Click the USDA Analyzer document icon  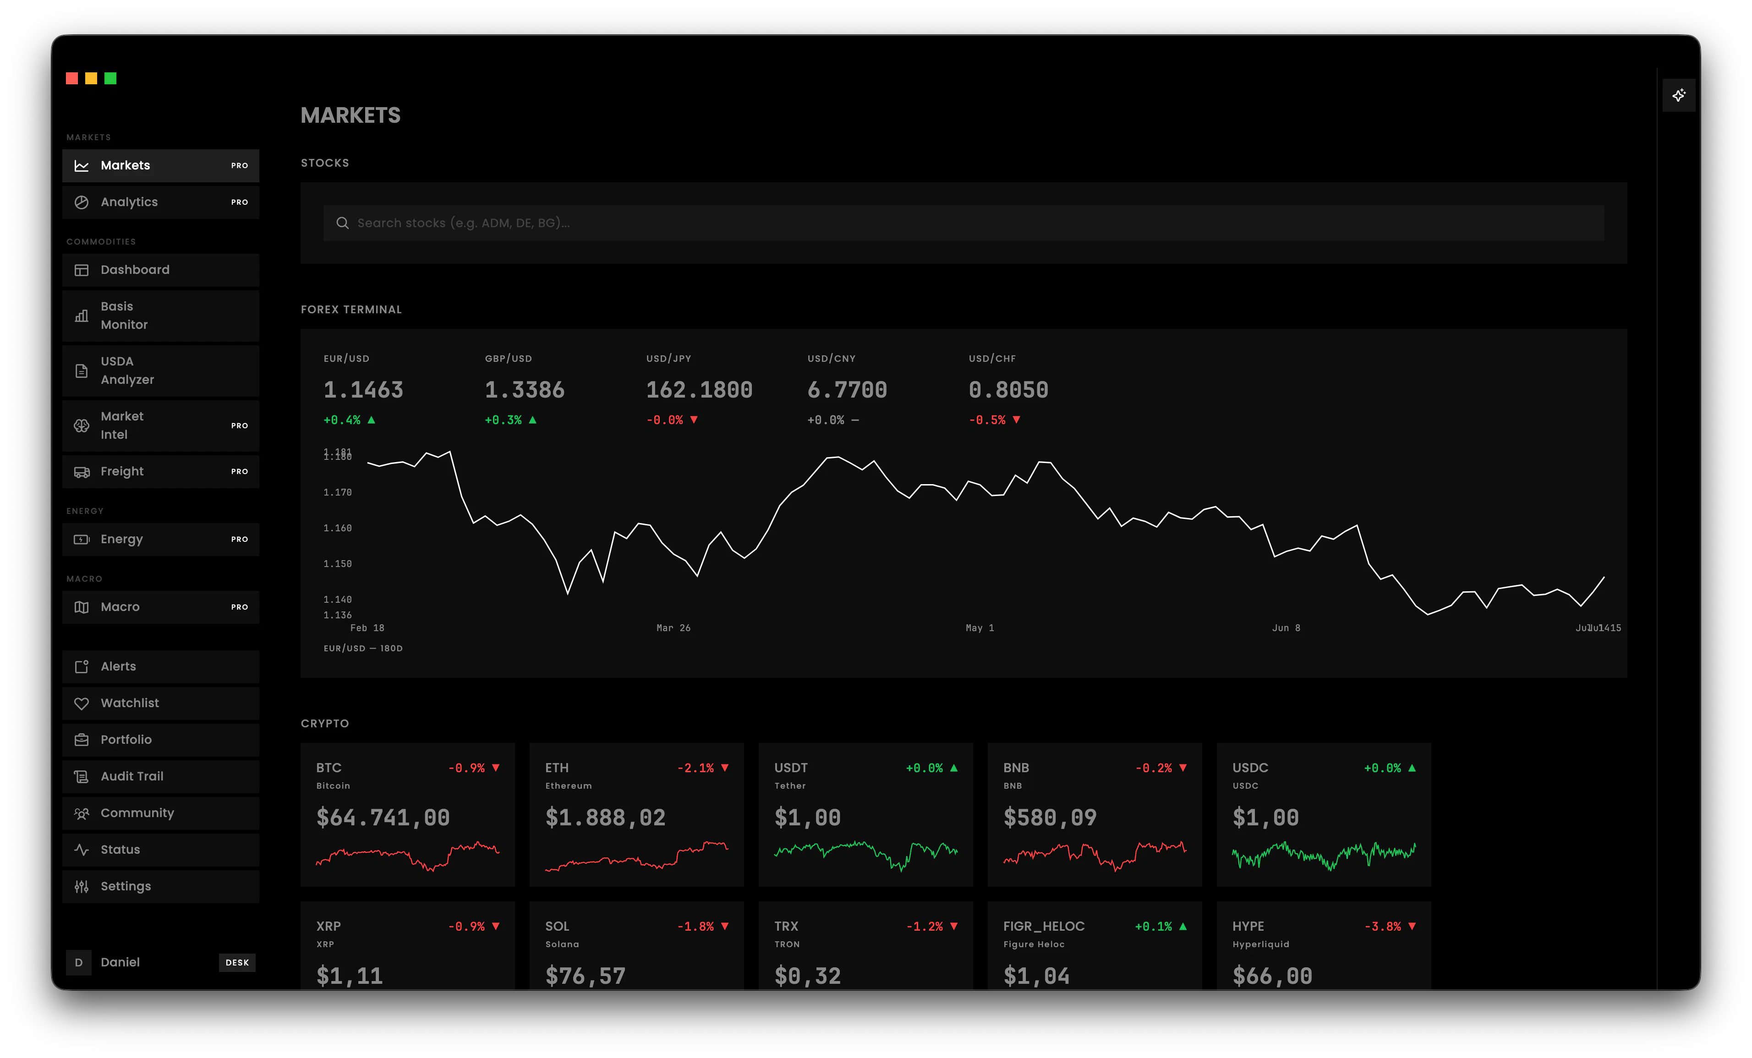click(82, 371)
